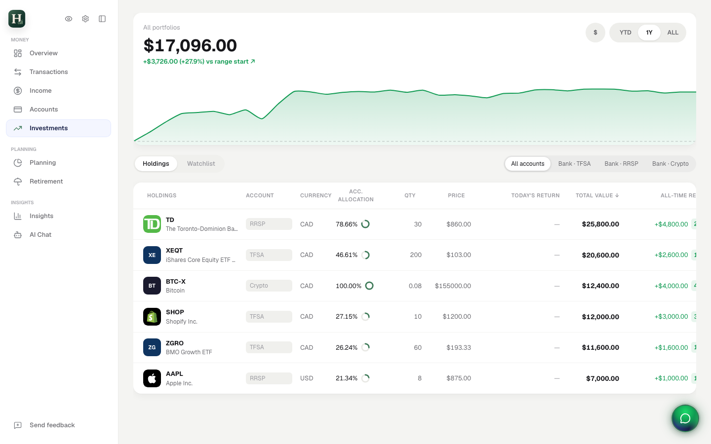Image resolution: width=711 pixels, height=444 pixels.
Task: Click Qty column header
Action: (410, 196)
